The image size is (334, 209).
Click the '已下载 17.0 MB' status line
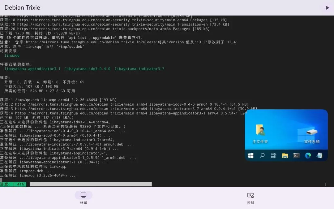click(x=40, y=33)
